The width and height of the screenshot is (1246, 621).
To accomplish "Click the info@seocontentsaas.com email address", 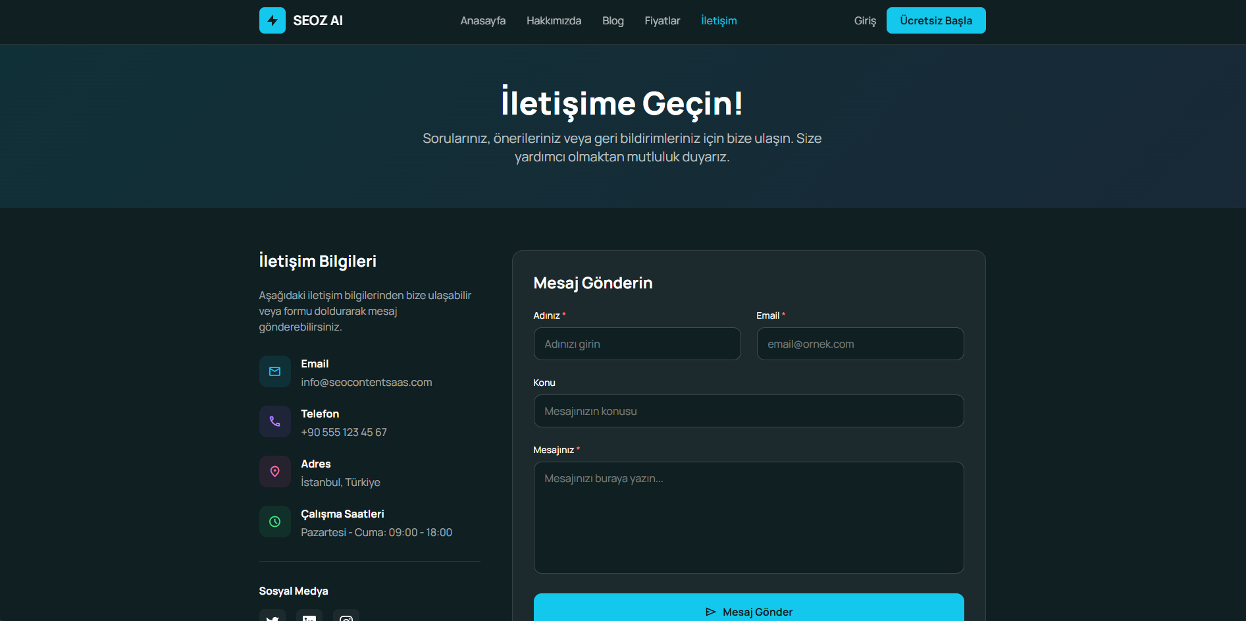I will 367,382.
